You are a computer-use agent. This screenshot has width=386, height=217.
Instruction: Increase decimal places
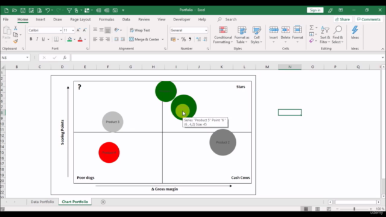[198, 39]
